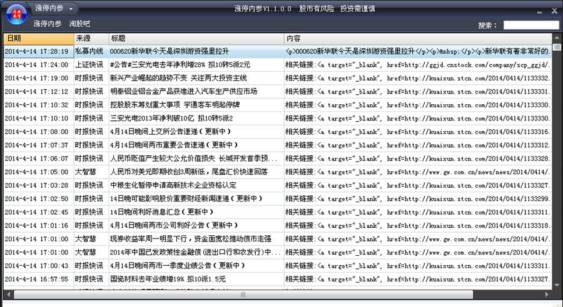Click the vertical scrollbar up arrow

tap(557, 37)
